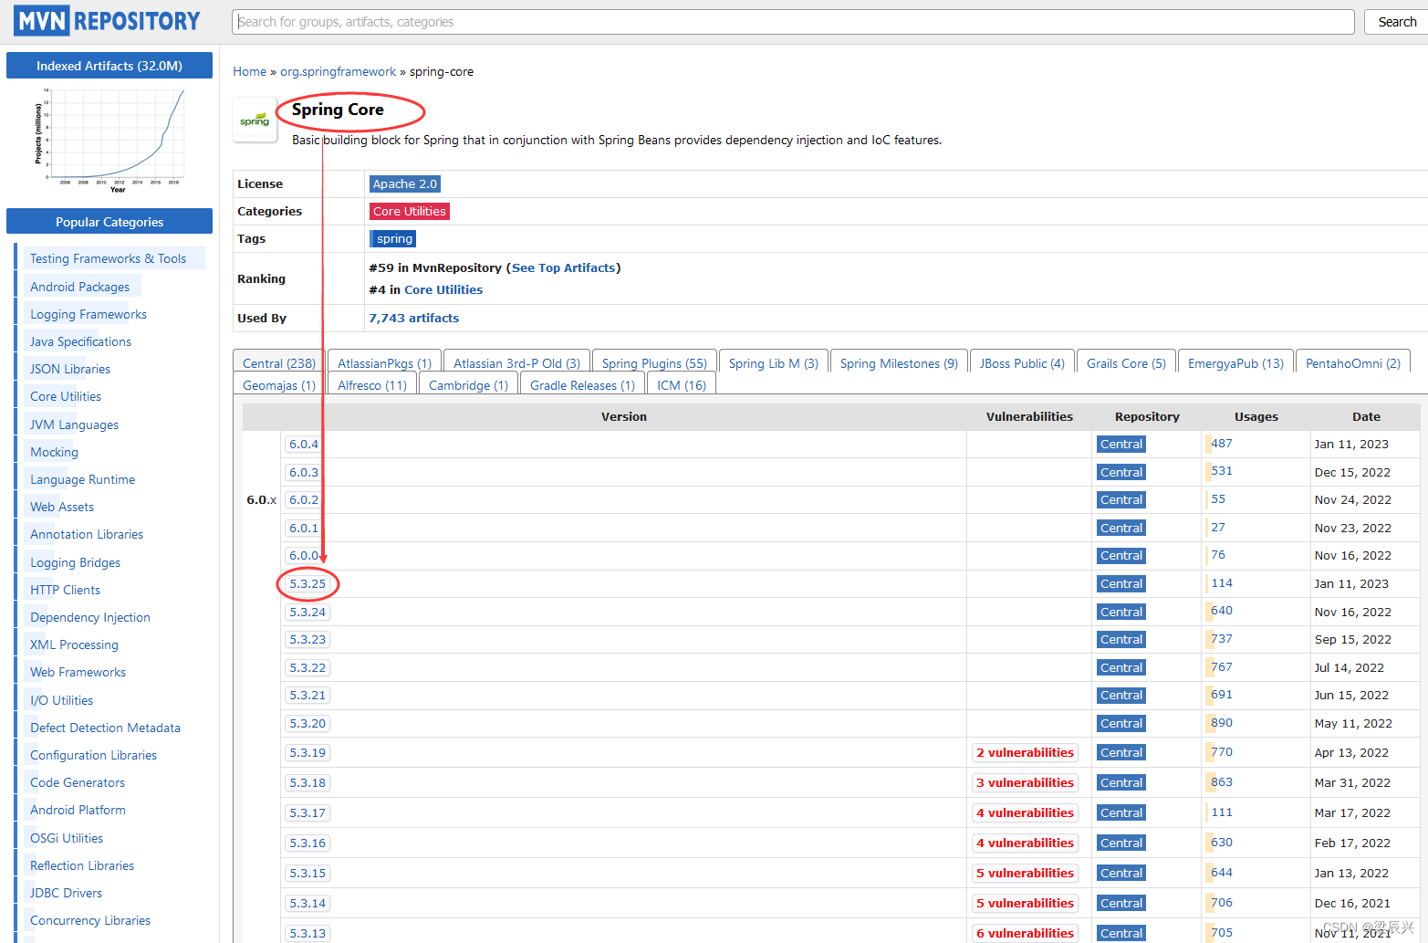Click the spring tag
Viewport: 1428px width, 943px height.
pos(393,238)
